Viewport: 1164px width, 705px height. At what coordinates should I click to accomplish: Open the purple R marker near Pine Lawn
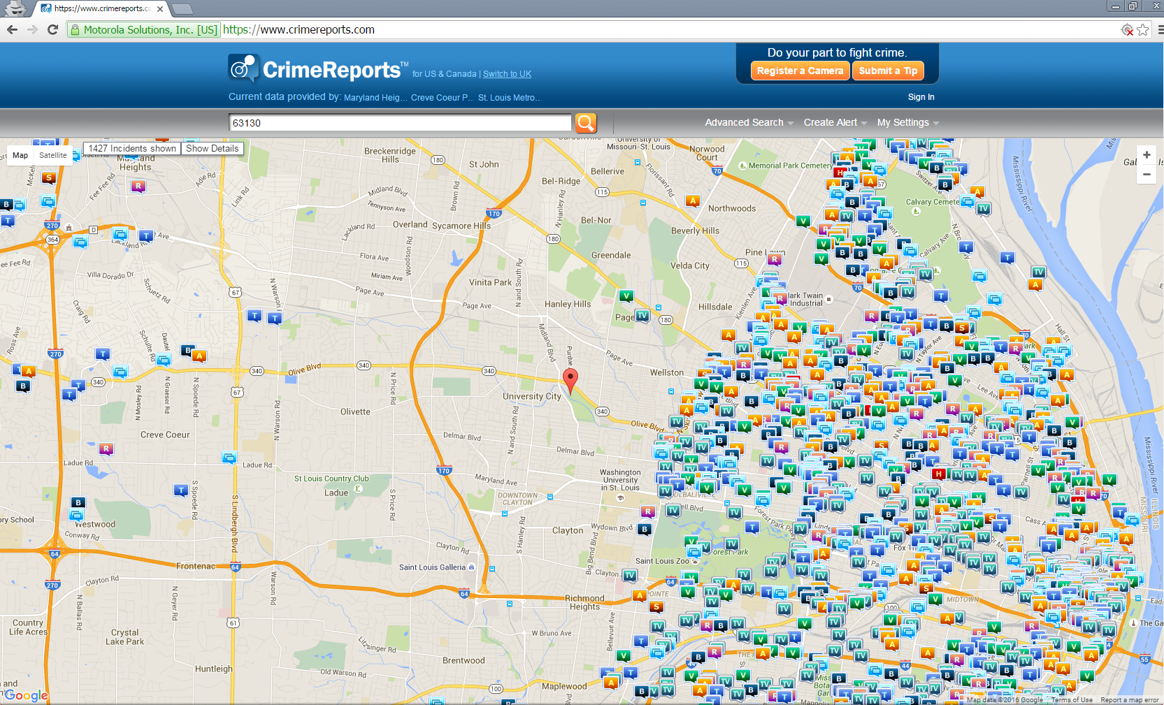774,259
